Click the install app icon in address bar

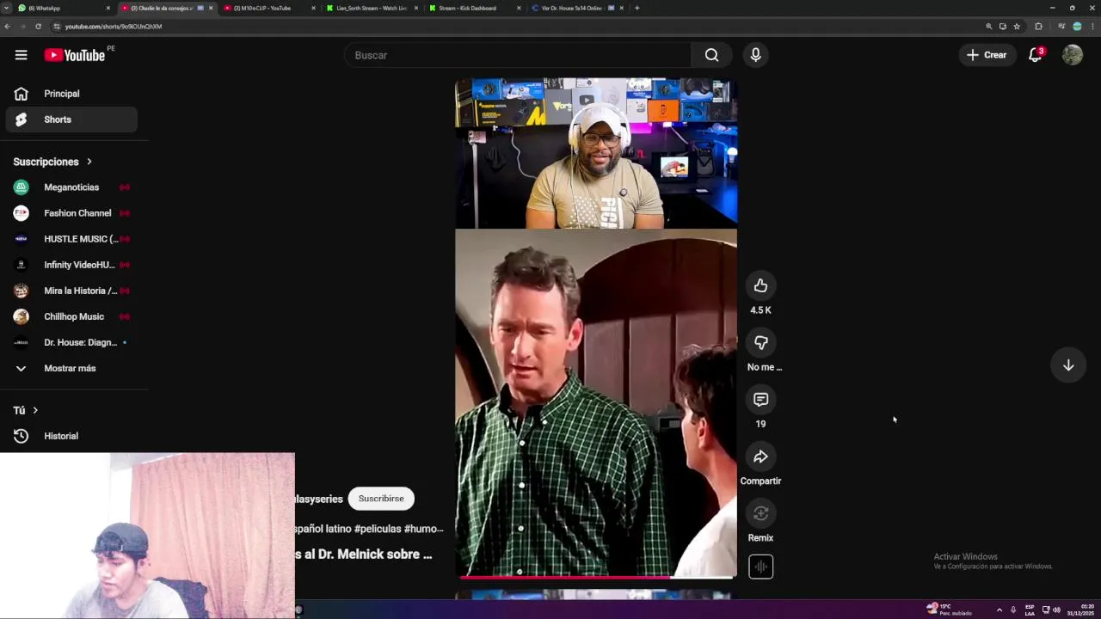coord(1003,27)
